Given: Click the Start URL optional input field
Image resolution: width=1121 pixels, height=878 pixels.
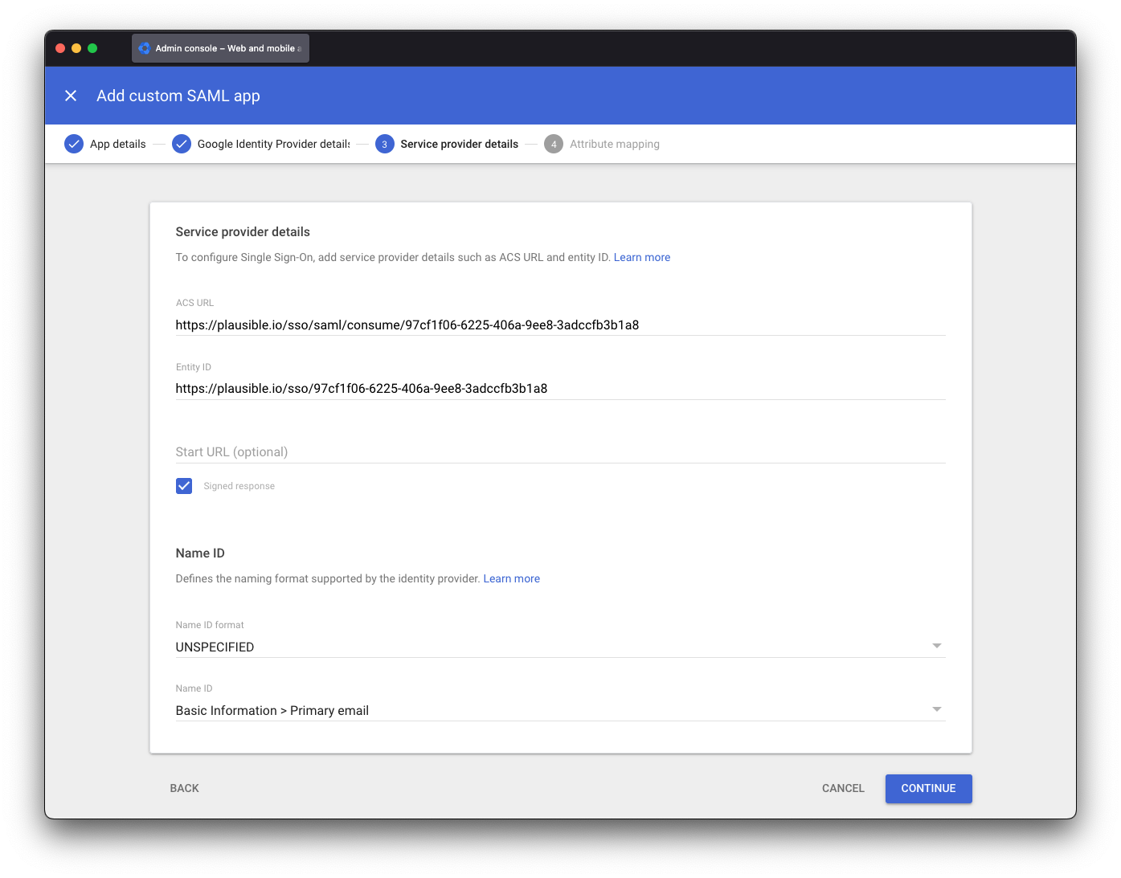Looking at the screenshot, I should [560, 451].
